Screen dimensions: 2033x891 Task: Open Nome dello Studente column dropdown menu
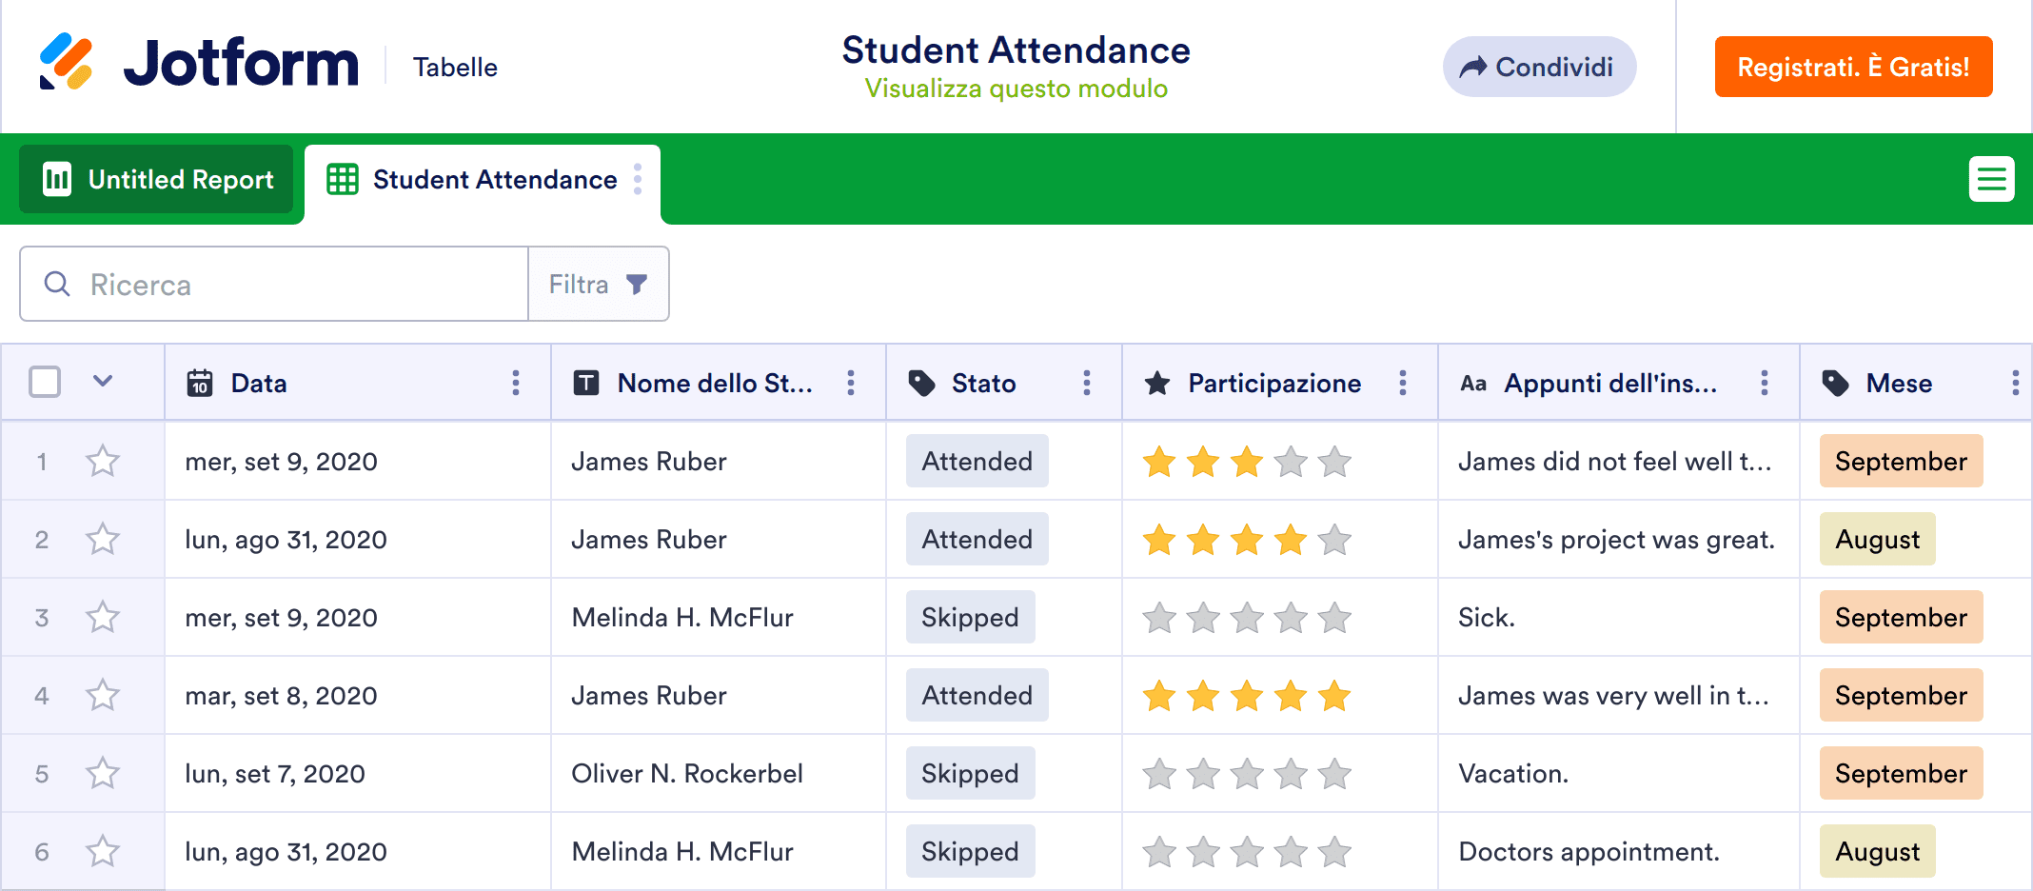pyautogui.click(x=851, y=383)
